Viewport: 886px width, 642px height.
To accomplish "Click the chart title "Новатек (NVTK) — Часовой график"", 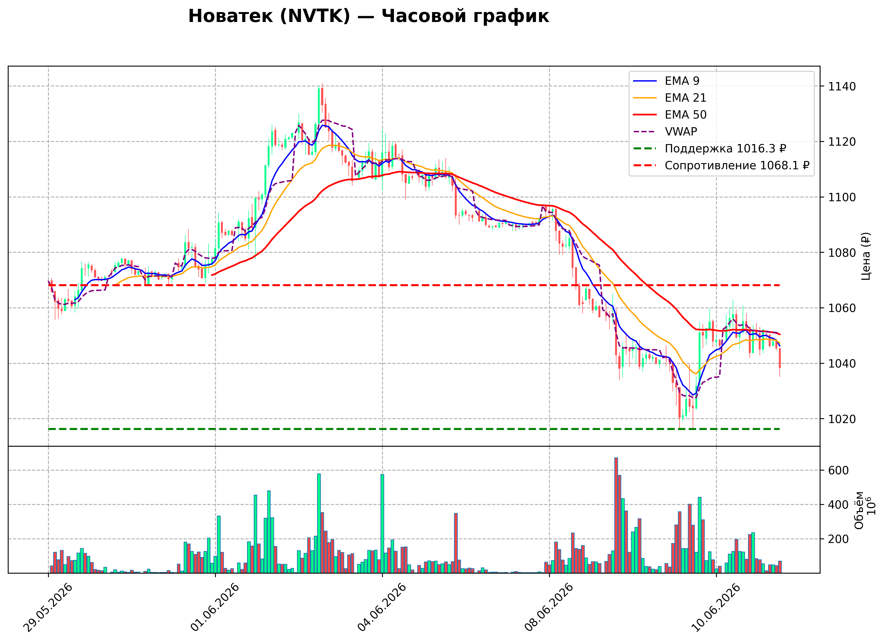I will [x=368, y=16].
